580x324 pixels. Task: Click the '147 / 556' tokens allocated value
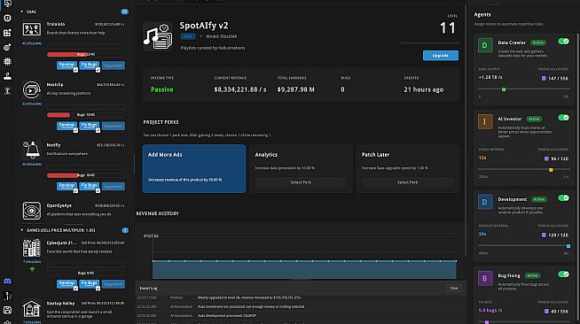(558, 78)
